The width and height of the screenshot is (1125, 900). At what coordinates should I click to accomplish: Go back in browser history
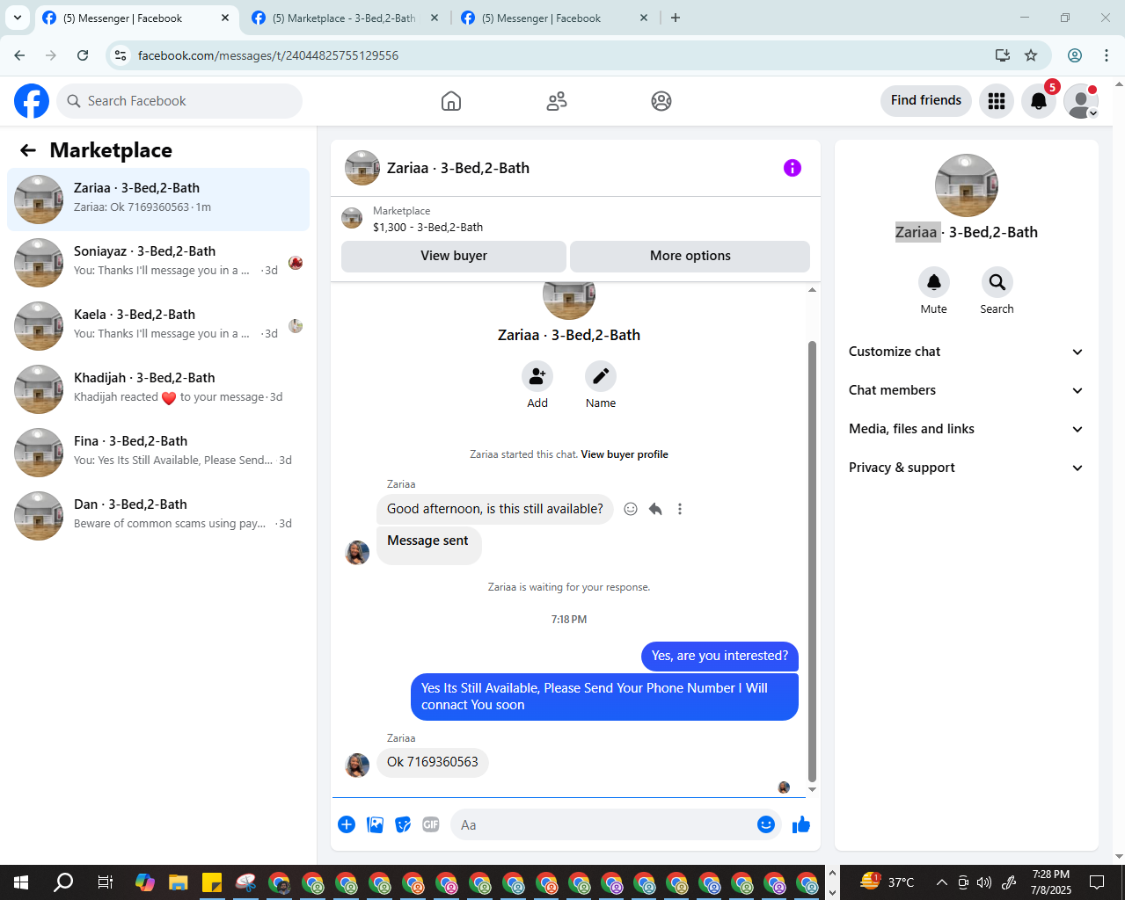(x=19, y=55)
